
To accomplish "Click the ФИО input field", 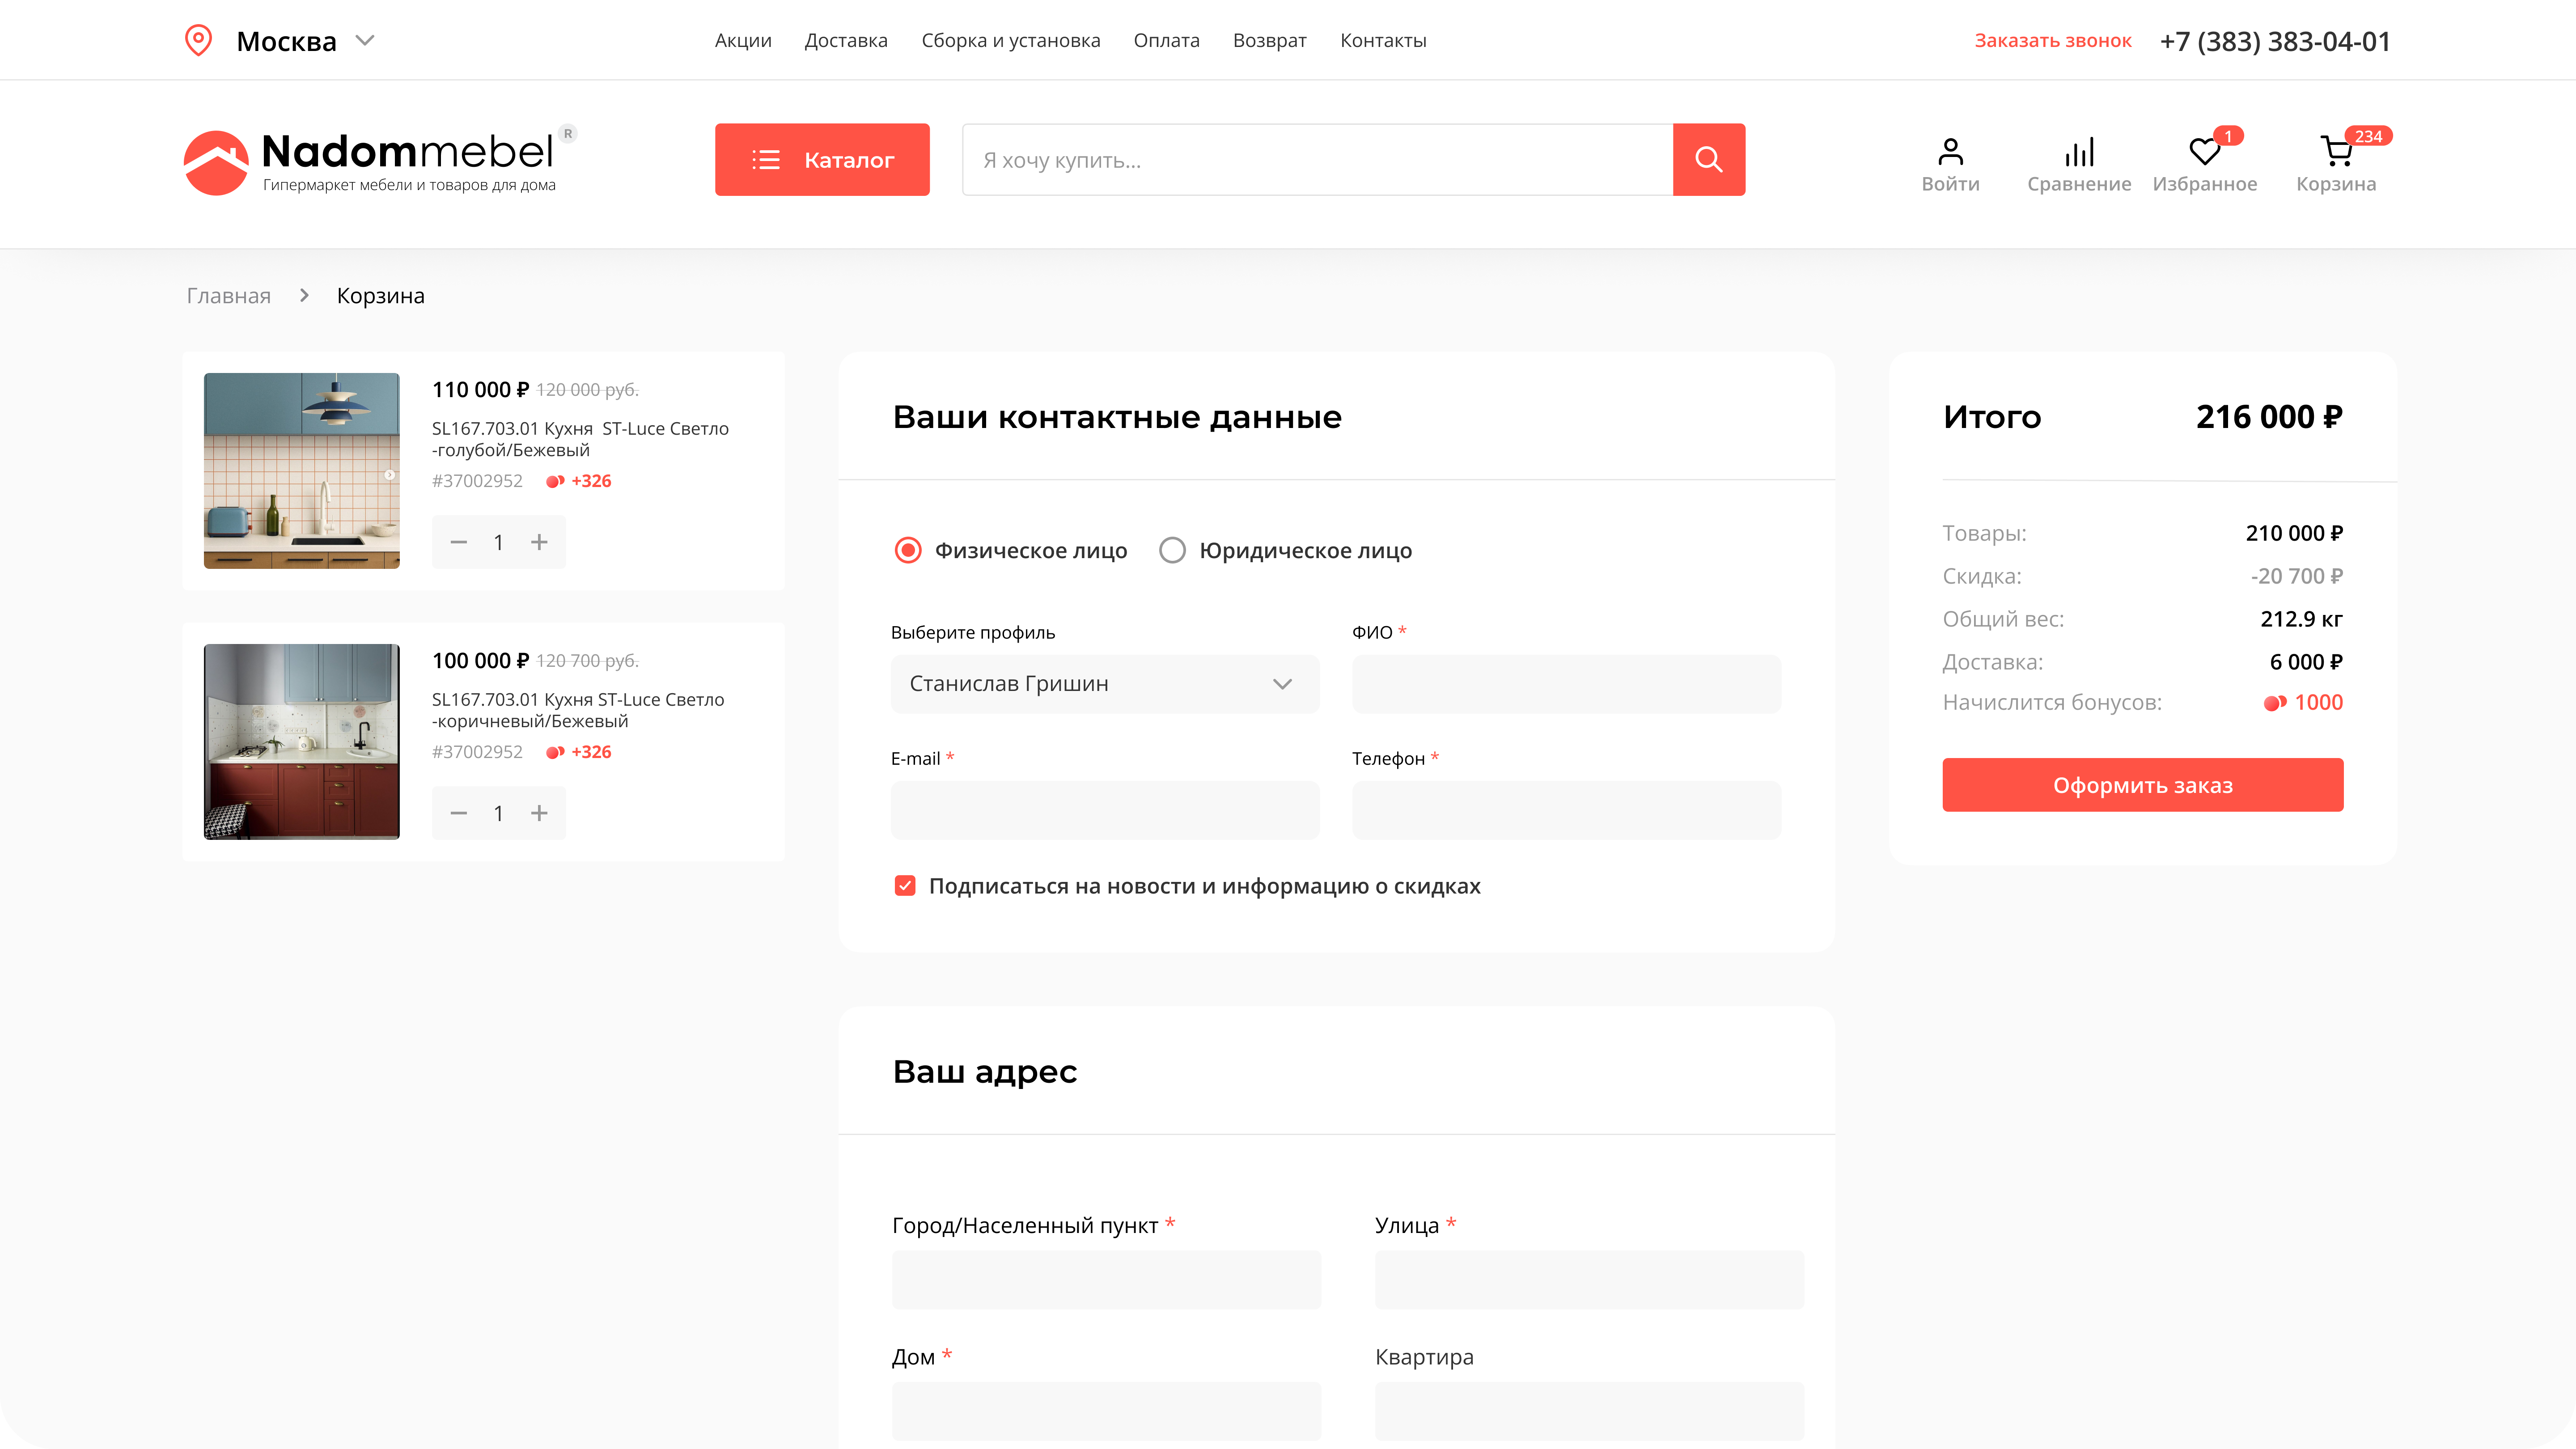I will tap(1566, 684).
